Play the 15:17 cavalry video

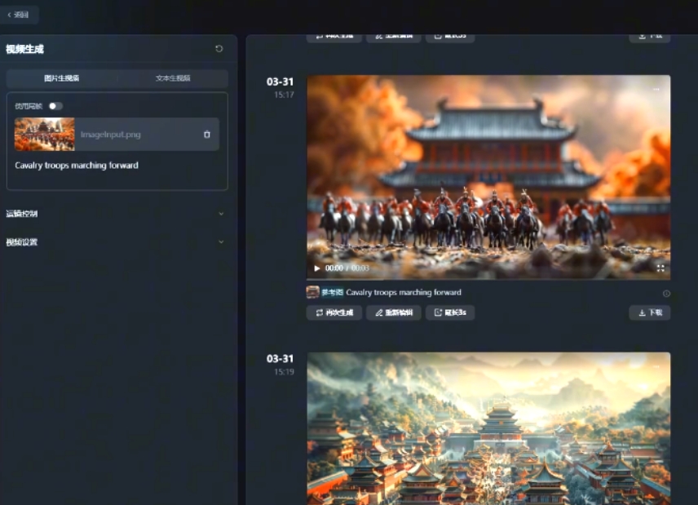[317, 268]
